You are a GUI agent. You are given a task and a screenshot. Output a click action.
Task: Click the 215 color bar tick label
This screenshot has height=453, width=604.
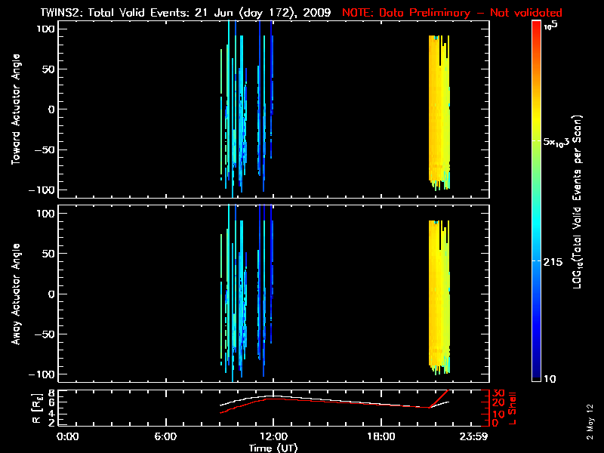(555, 260)
